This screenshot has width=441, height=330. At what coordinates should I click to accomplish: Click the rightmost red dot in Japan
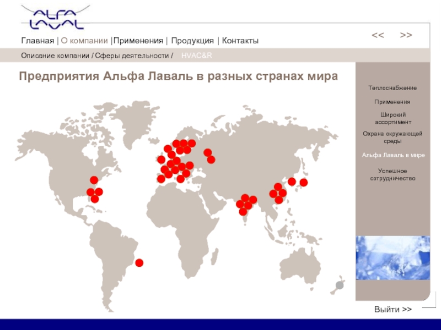coord(304,183)
